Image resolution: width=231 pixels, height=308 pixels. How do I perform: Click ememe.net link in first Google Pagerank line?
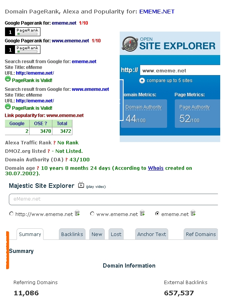click(64, 23)
